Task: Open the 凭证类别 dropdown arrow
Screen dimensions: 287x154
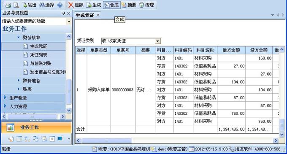Action: coord(157,41)
